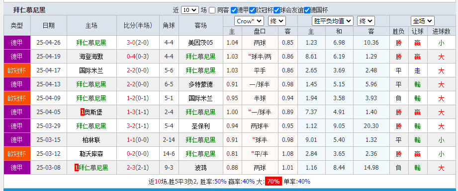This screenshot has width=458, height=191.
Task: Click the corner count 14-6
Action: [169, 154]
